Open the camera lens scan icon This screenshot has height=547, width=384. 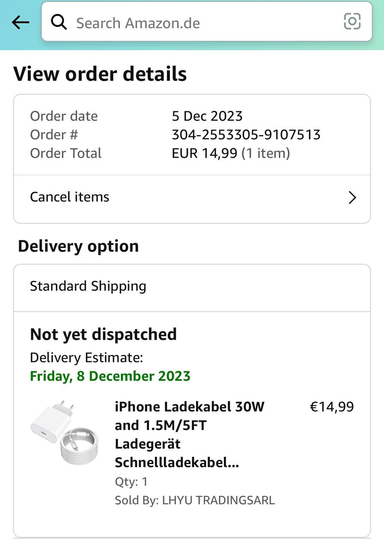(352, 21)
